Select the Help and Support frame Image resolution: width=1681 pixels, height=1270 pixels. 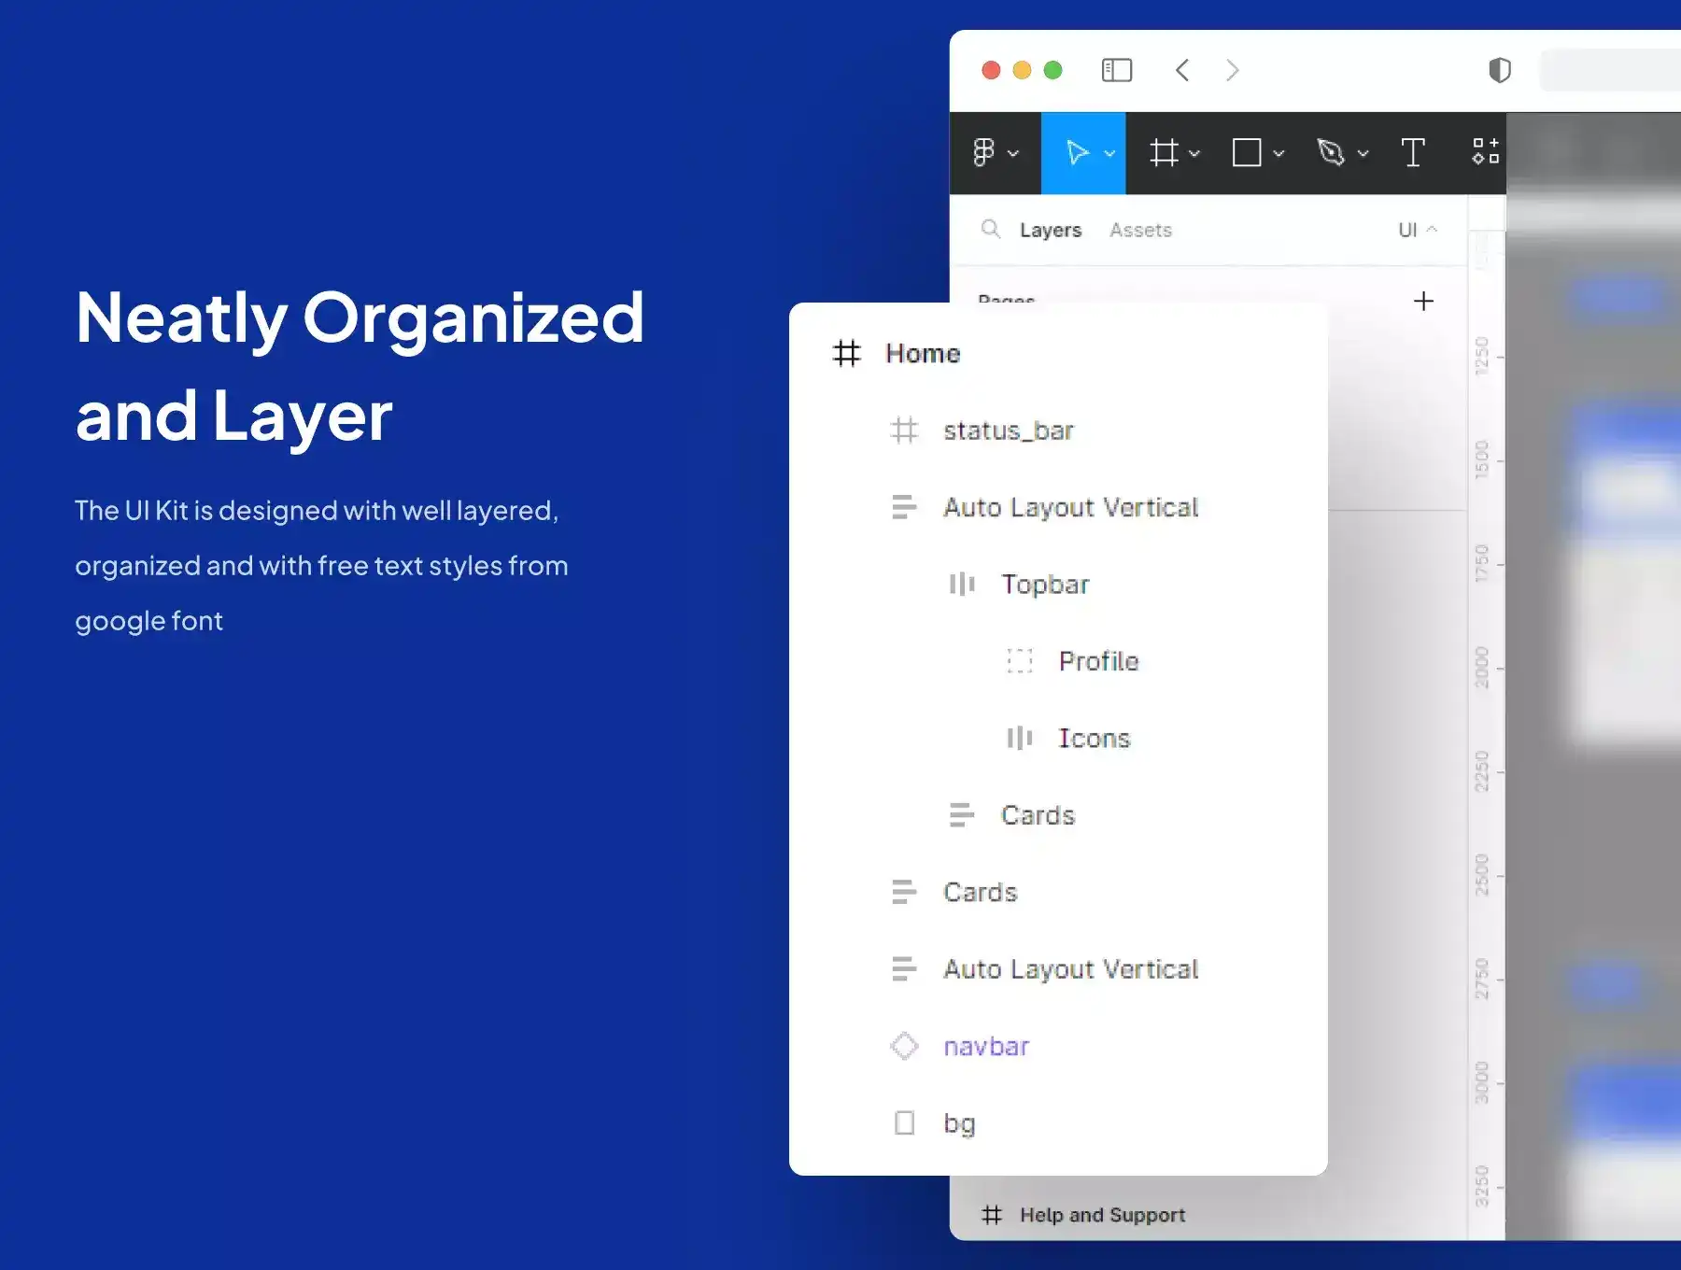click(1102, 1215)
